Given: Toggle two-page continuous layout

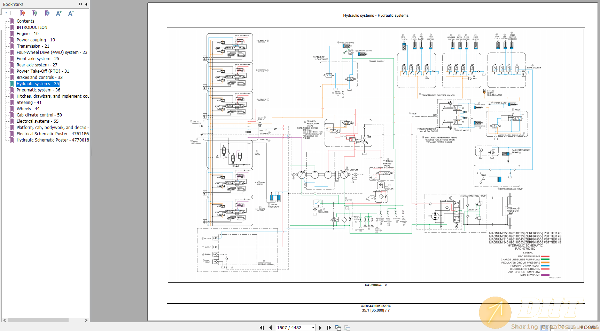Looking at the screenshot, I should pyautogui.click(x=571, y=327).
